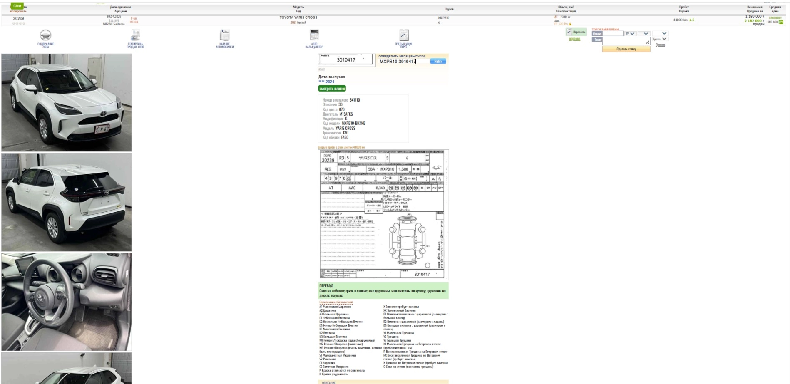Click engine code M15AFKS

click(x=346, y=114)
